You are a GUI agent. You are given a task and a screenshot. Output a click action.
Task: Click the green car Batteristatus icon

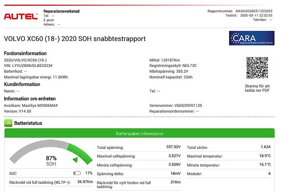click(x=8, y=123)
